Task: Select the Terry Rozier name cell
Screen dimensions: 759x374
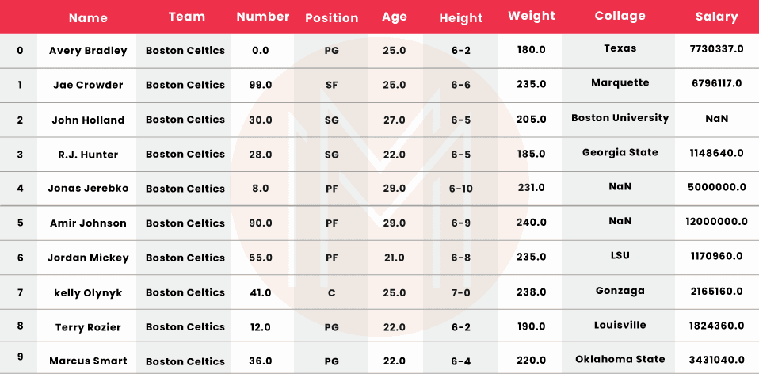Action: [x=88, y=327]
